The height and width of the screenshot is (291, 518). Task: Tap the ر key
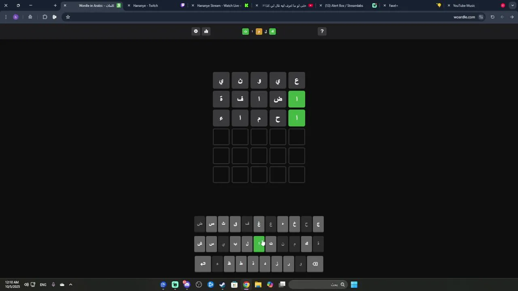tap(289, 264)
